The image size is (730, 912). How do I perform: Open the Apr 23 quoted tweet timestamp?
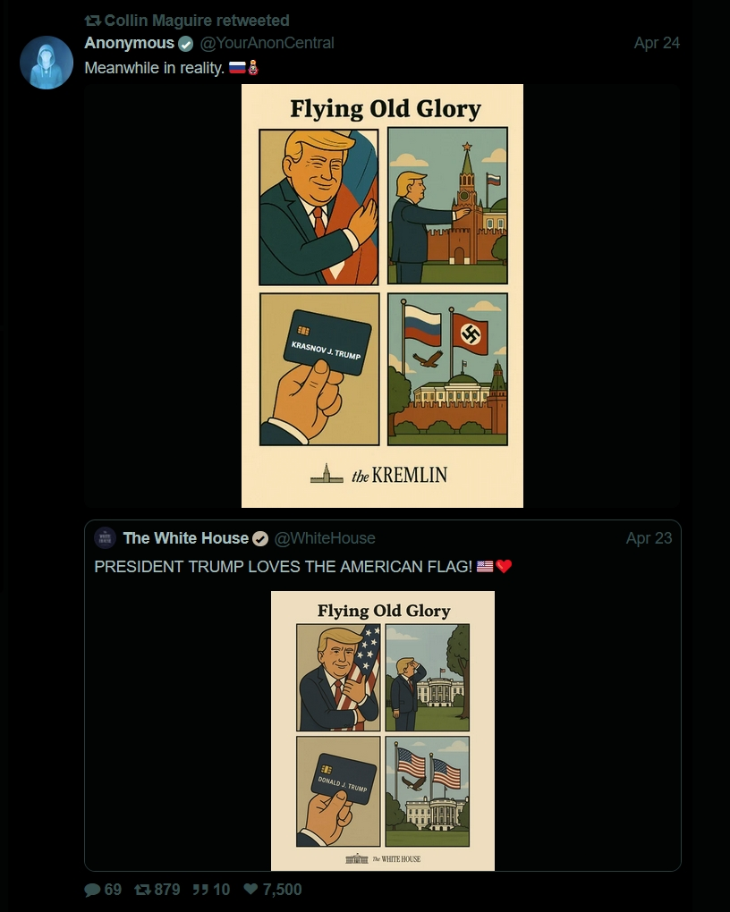point(649,538)
